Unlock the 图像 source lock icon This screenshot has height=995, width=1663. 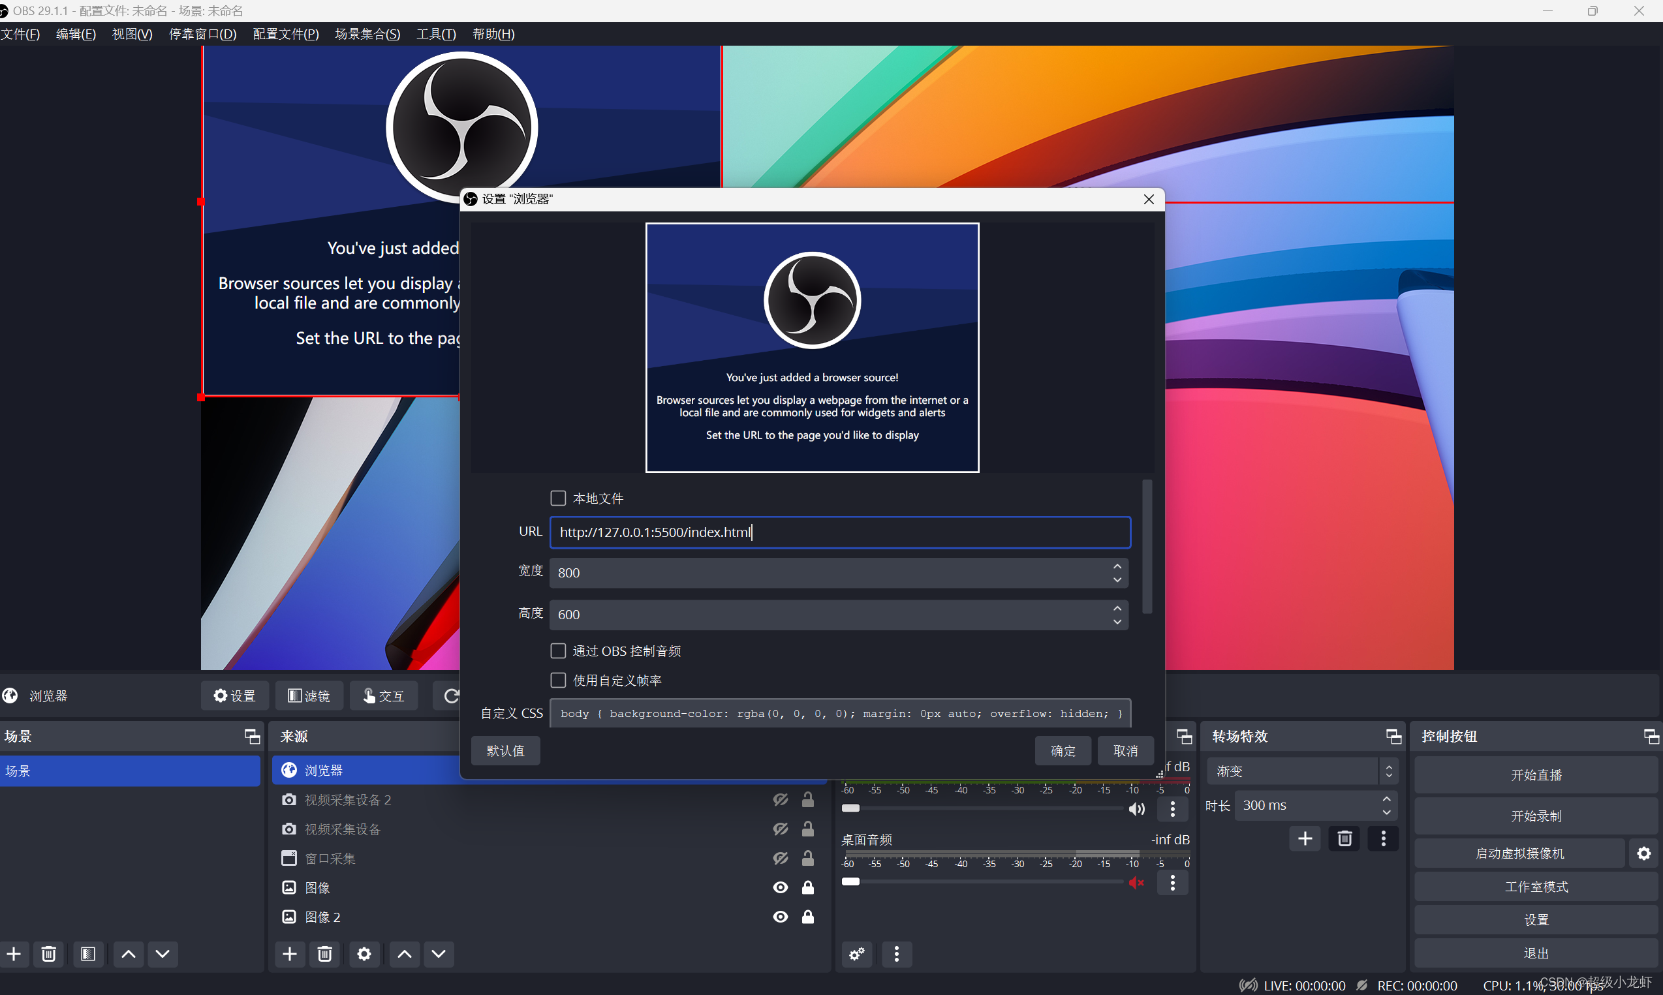pyautogui.click(x=808, y=888)
